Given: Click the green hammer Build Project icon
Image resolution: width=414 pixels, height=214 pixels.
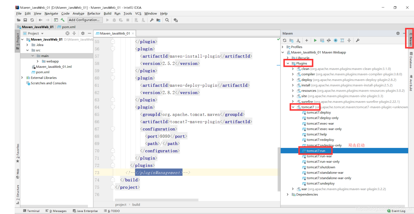Looking at the screenshot, I should (x=63, y=20).
